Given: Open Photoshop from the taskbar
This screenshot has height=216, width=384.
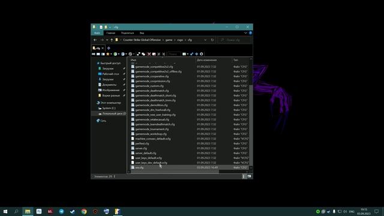Looking at the screenshot, I should 39,211.
